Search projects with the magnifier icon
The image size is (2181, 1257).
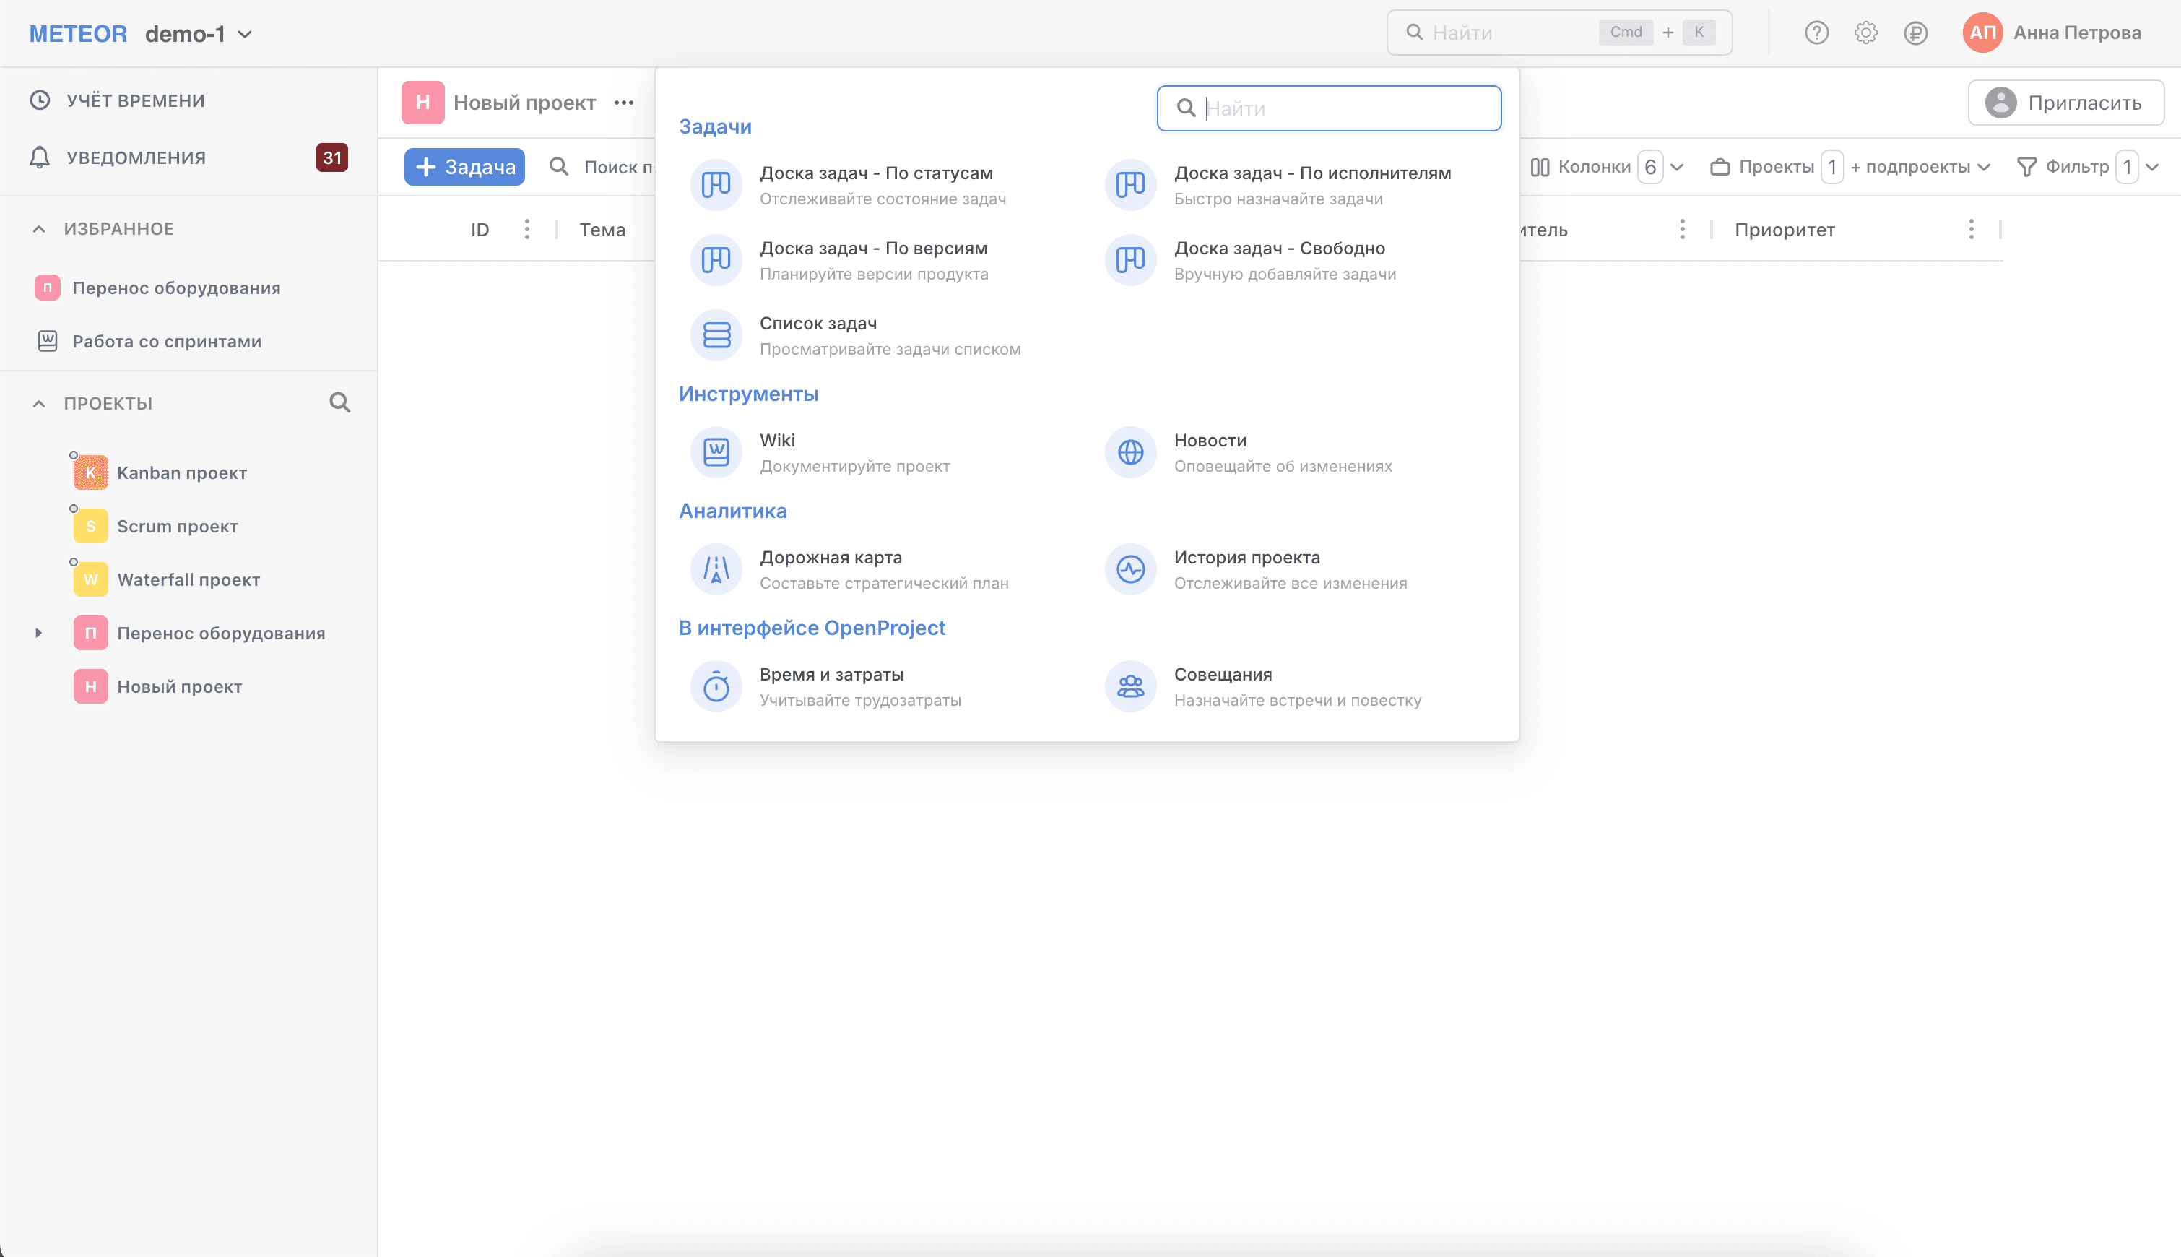(340, 402)
